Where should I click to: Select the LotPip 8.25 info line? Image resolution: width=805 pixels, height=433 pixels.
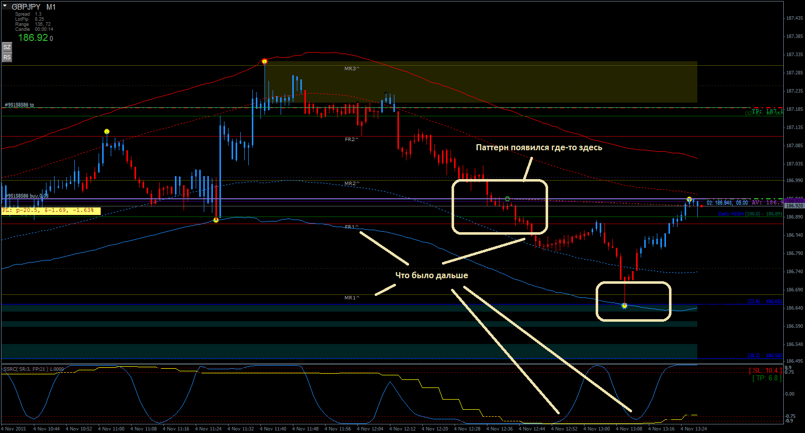[x=29, y=19]
